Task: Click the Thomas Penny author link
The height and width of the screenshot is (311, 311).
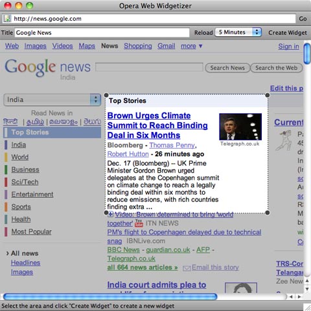Action: pyautogui.click(x=172, y=145)
